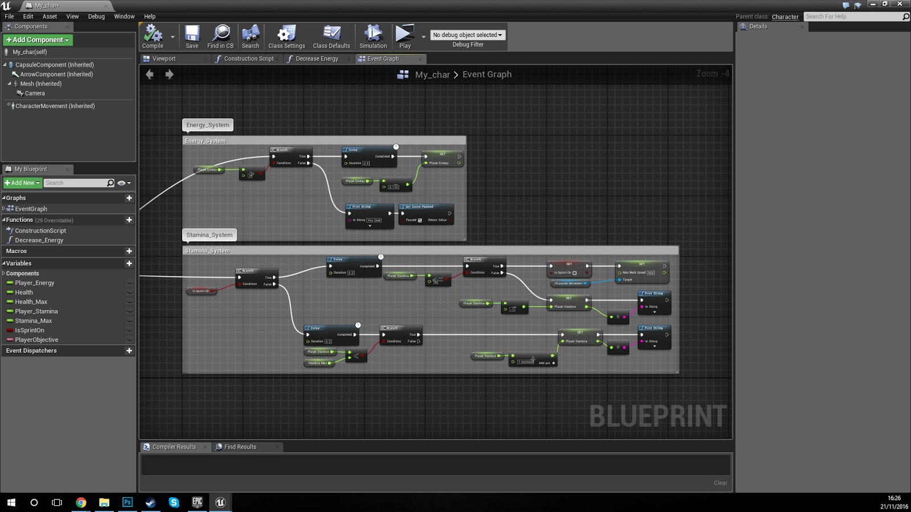Screen dimensions: 911x512
Task: Add a new variable with Variables plus
Action: [x=129, y=263]
